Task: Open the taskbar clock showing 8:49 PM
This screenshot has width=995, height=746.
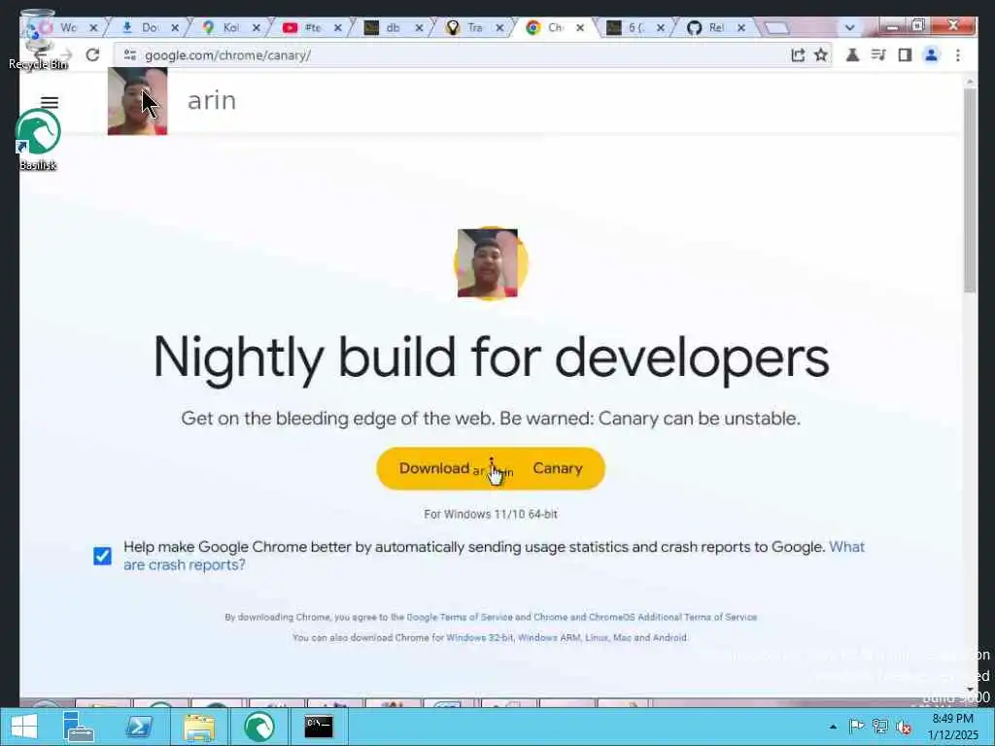Action: click(x=952, y=727)
